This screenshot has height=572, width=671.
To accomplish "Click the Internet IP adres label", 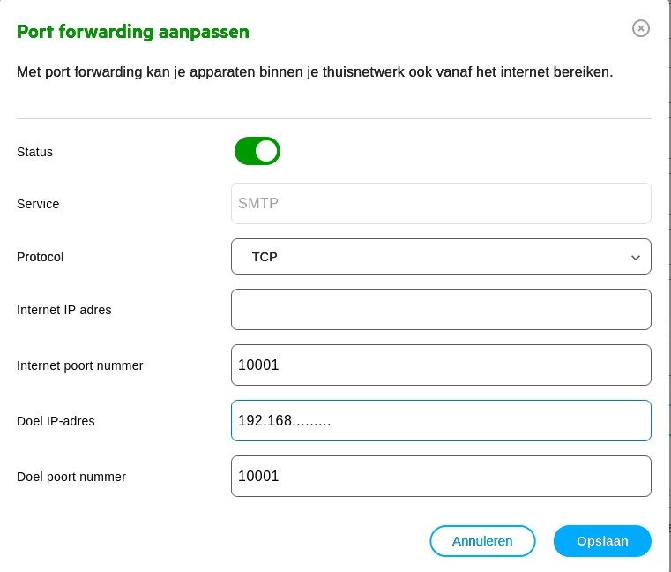I will (64, 310).
